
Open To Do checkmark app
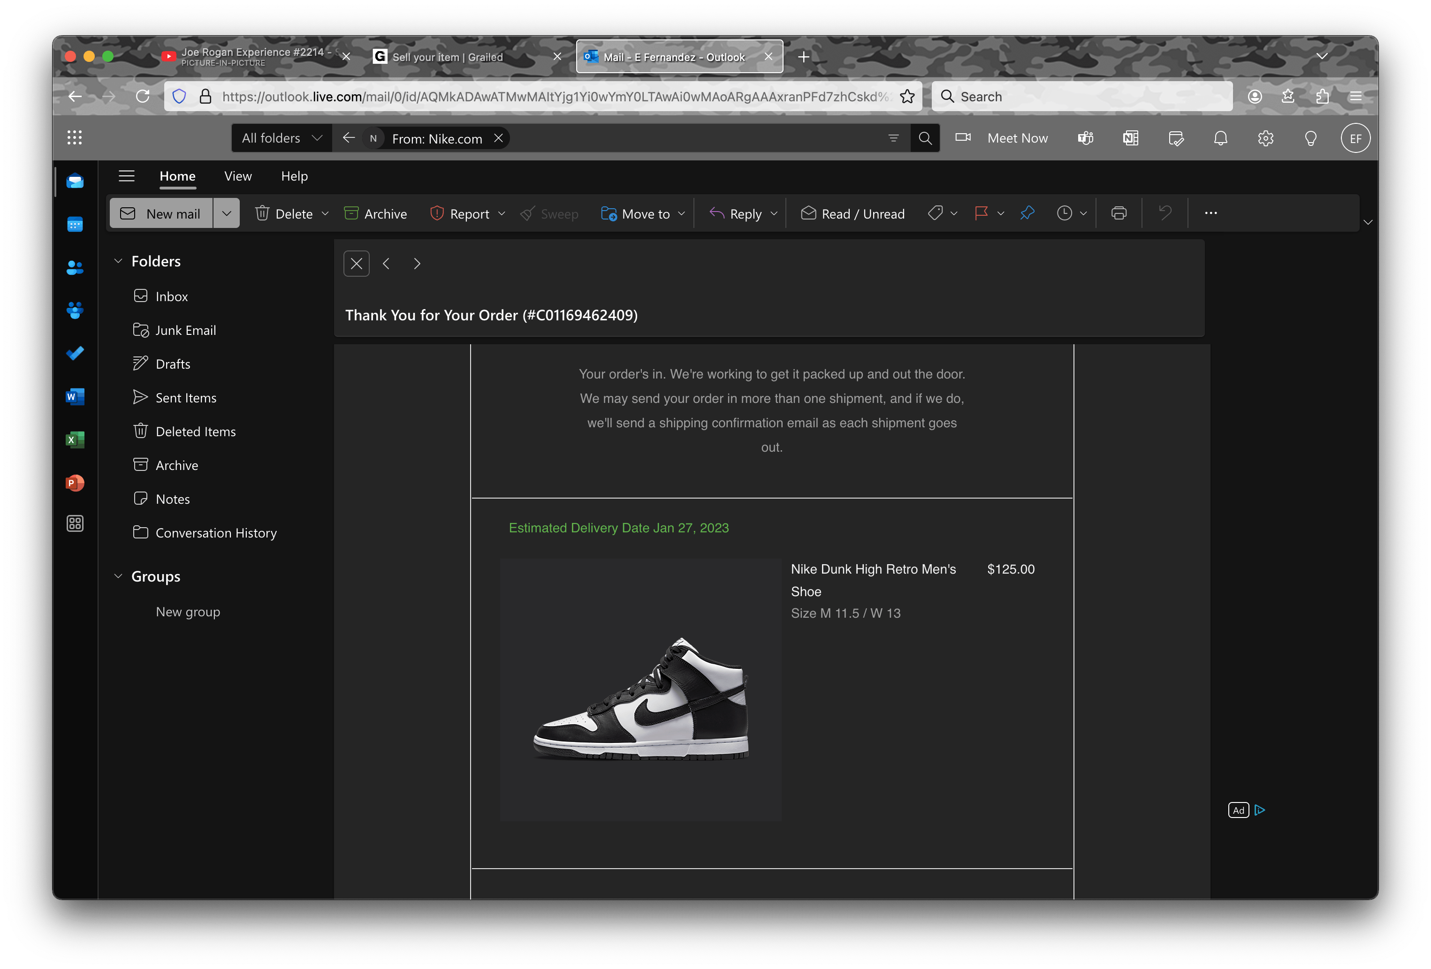tap(75, 353)
